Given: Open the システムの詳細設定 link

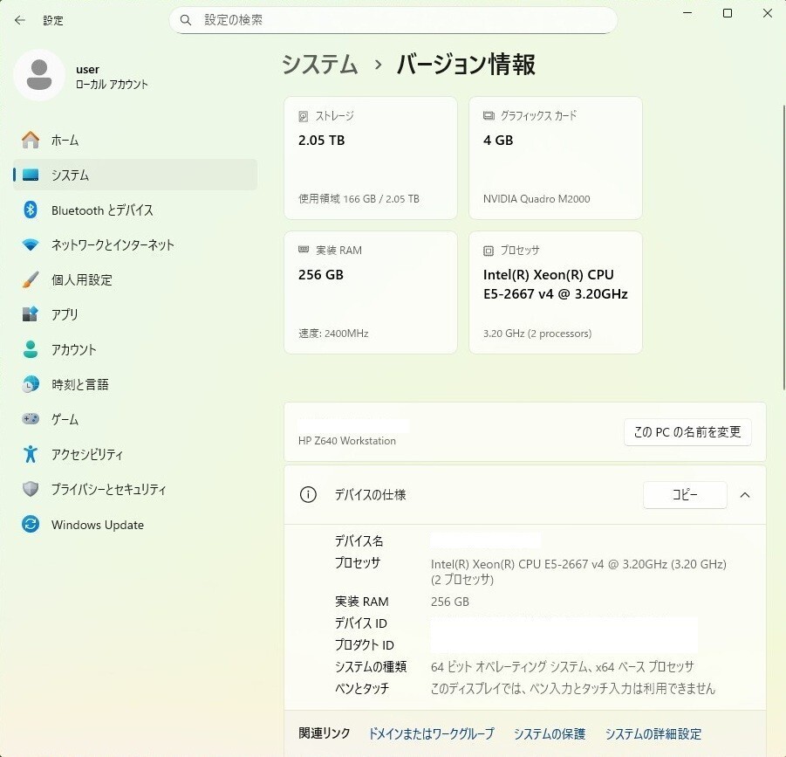Looking at the screenshot, I should tap(653, 734).
